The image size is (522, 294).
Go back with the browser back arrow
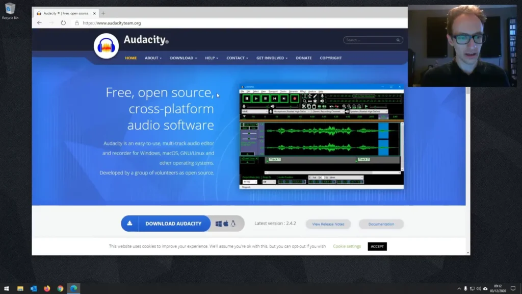(x=39, y=23)
